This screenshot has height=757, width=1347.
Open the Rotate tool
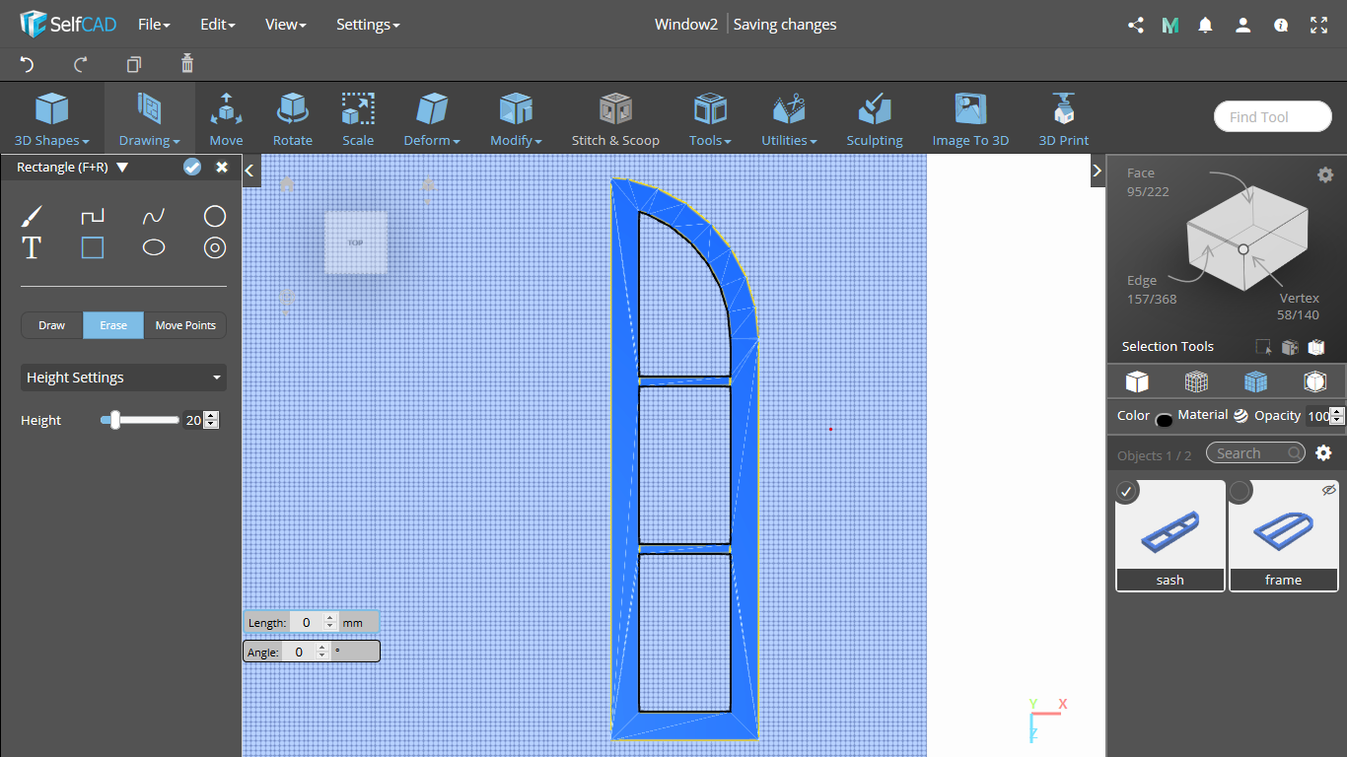(x=293, y=118)
